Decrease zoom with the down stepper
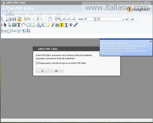This screenshot has height=123, width=153. [x=96, y=20]
